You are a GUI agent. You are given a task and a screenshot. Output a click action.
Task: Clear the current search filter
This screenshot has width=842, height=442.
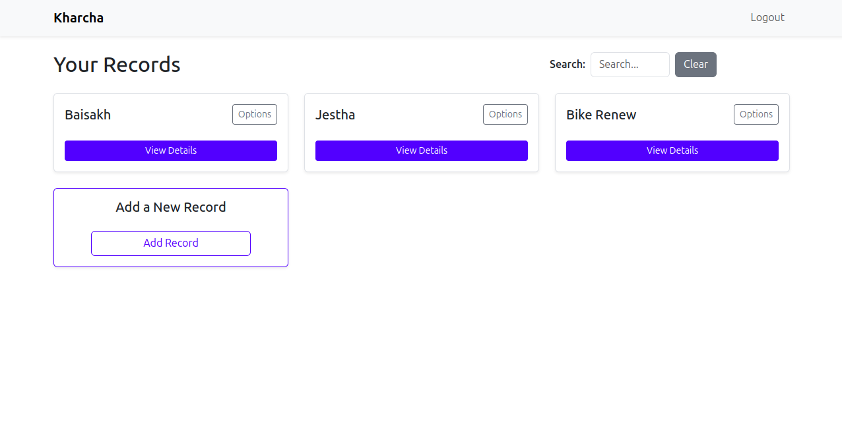pos(696,64)
